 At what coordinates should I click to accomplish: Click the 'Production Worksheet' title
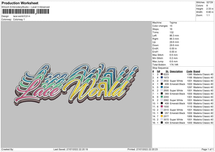pyautogui.click(x=20, y=3)
